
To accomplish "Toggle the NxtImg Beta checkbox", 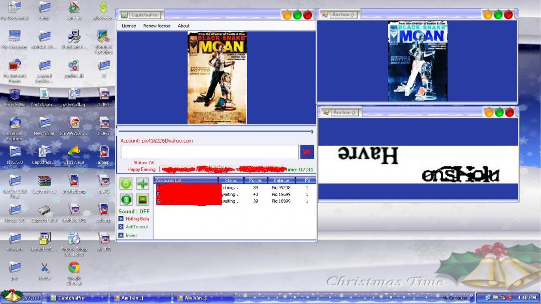I will [x=121, y=219].
